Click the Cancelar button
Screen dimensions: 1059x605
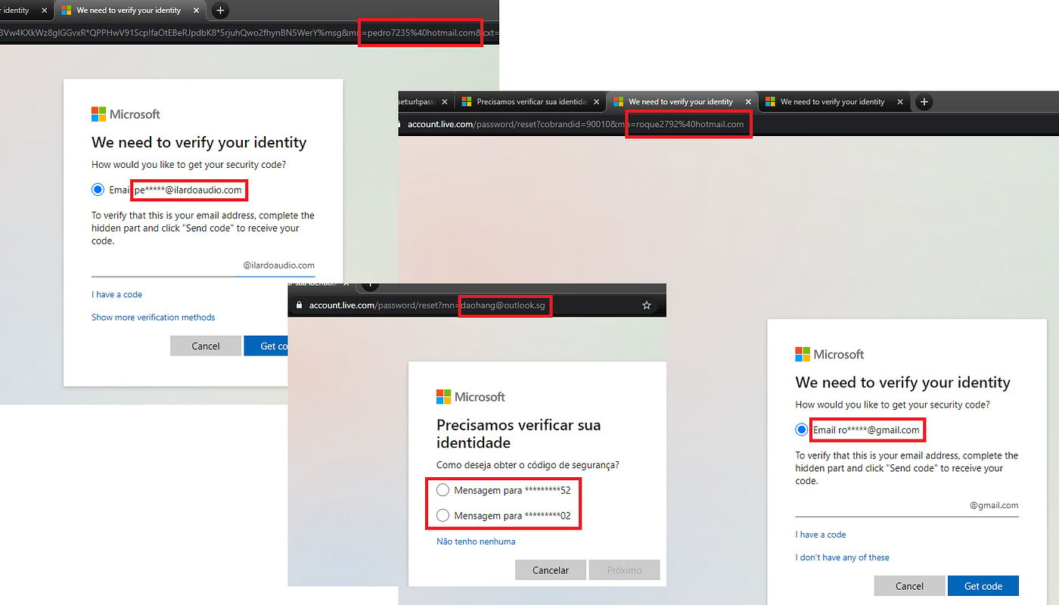551,570
